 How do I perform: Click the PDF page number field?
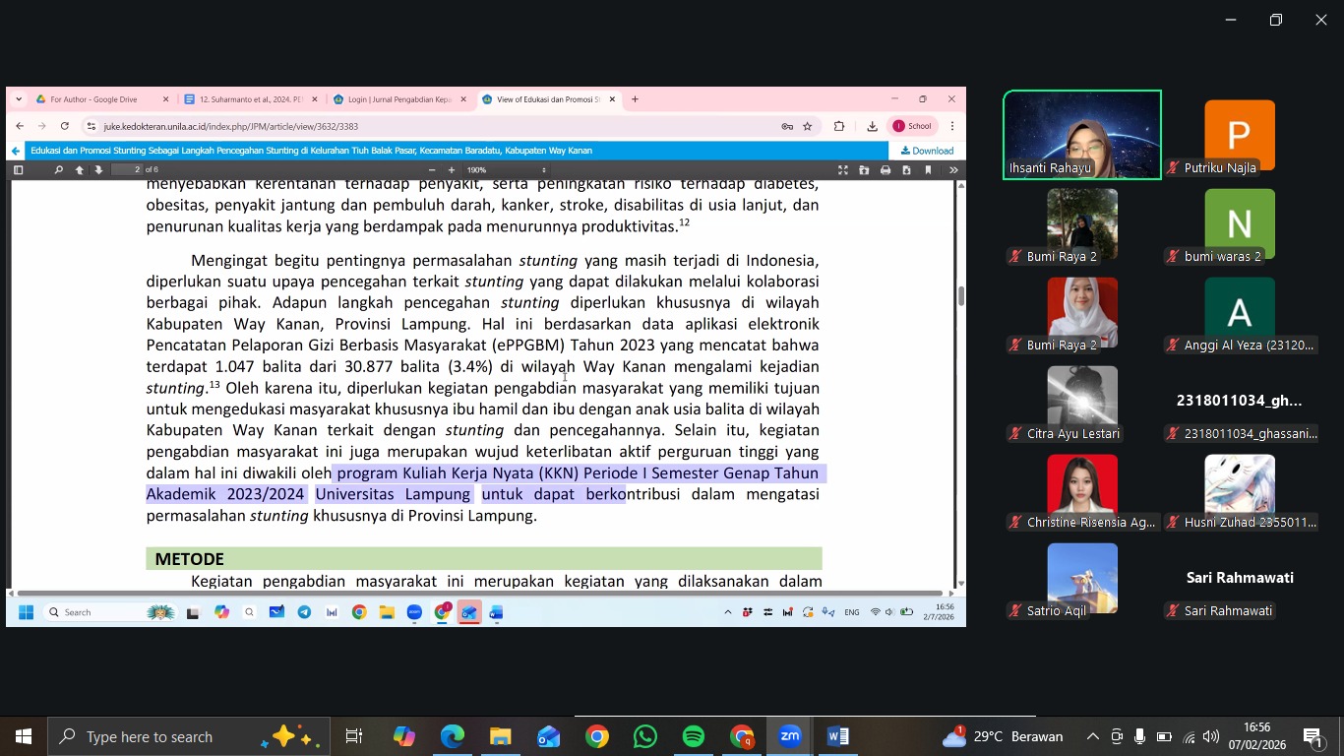pos(126,170)
